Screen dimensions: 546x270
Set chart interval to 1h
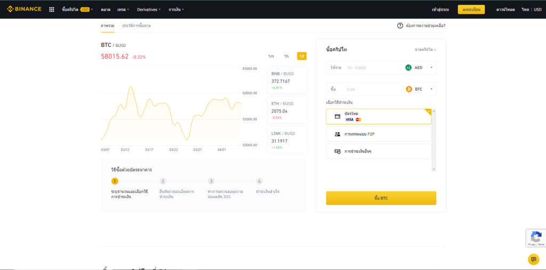286,56
